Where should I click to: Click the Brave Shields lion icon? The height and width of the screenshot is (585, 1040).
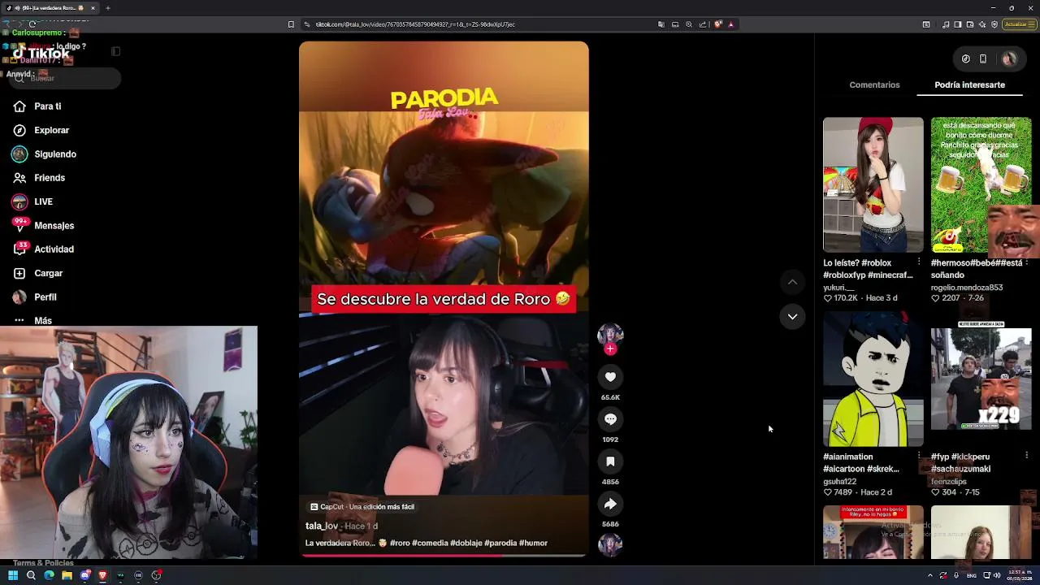[718, 24]
